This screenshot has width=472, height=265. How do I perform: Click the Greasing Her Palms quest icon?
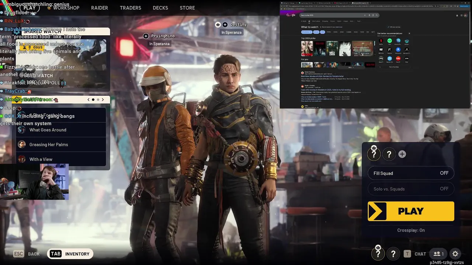click(x=22, y=145)
